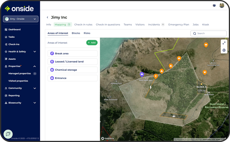The width and height of the screenshot is (230, 142).
Task: Open the chat support bubble
Action: tap(8, 134)
